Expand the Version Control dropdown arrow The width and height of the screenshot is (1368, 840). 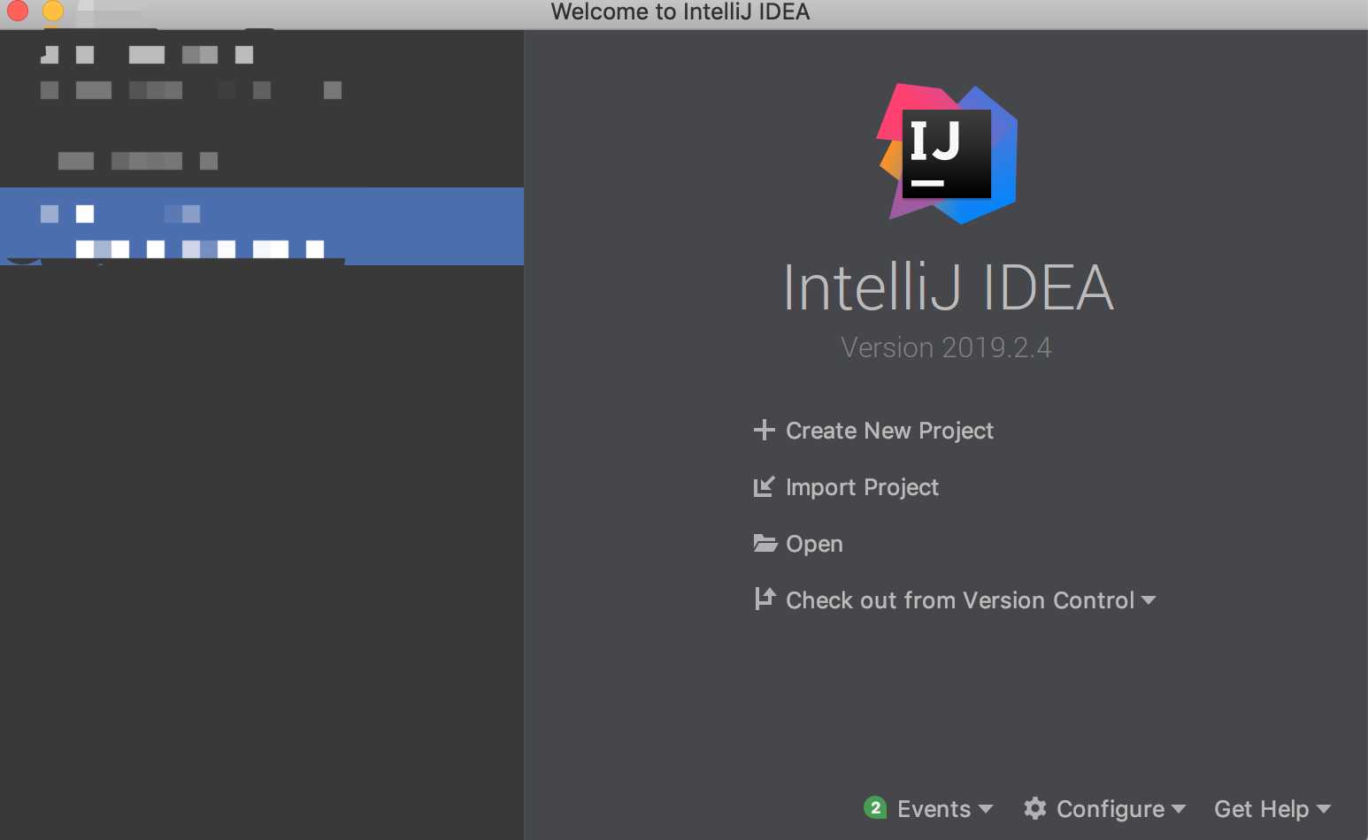pos(1149,600)
